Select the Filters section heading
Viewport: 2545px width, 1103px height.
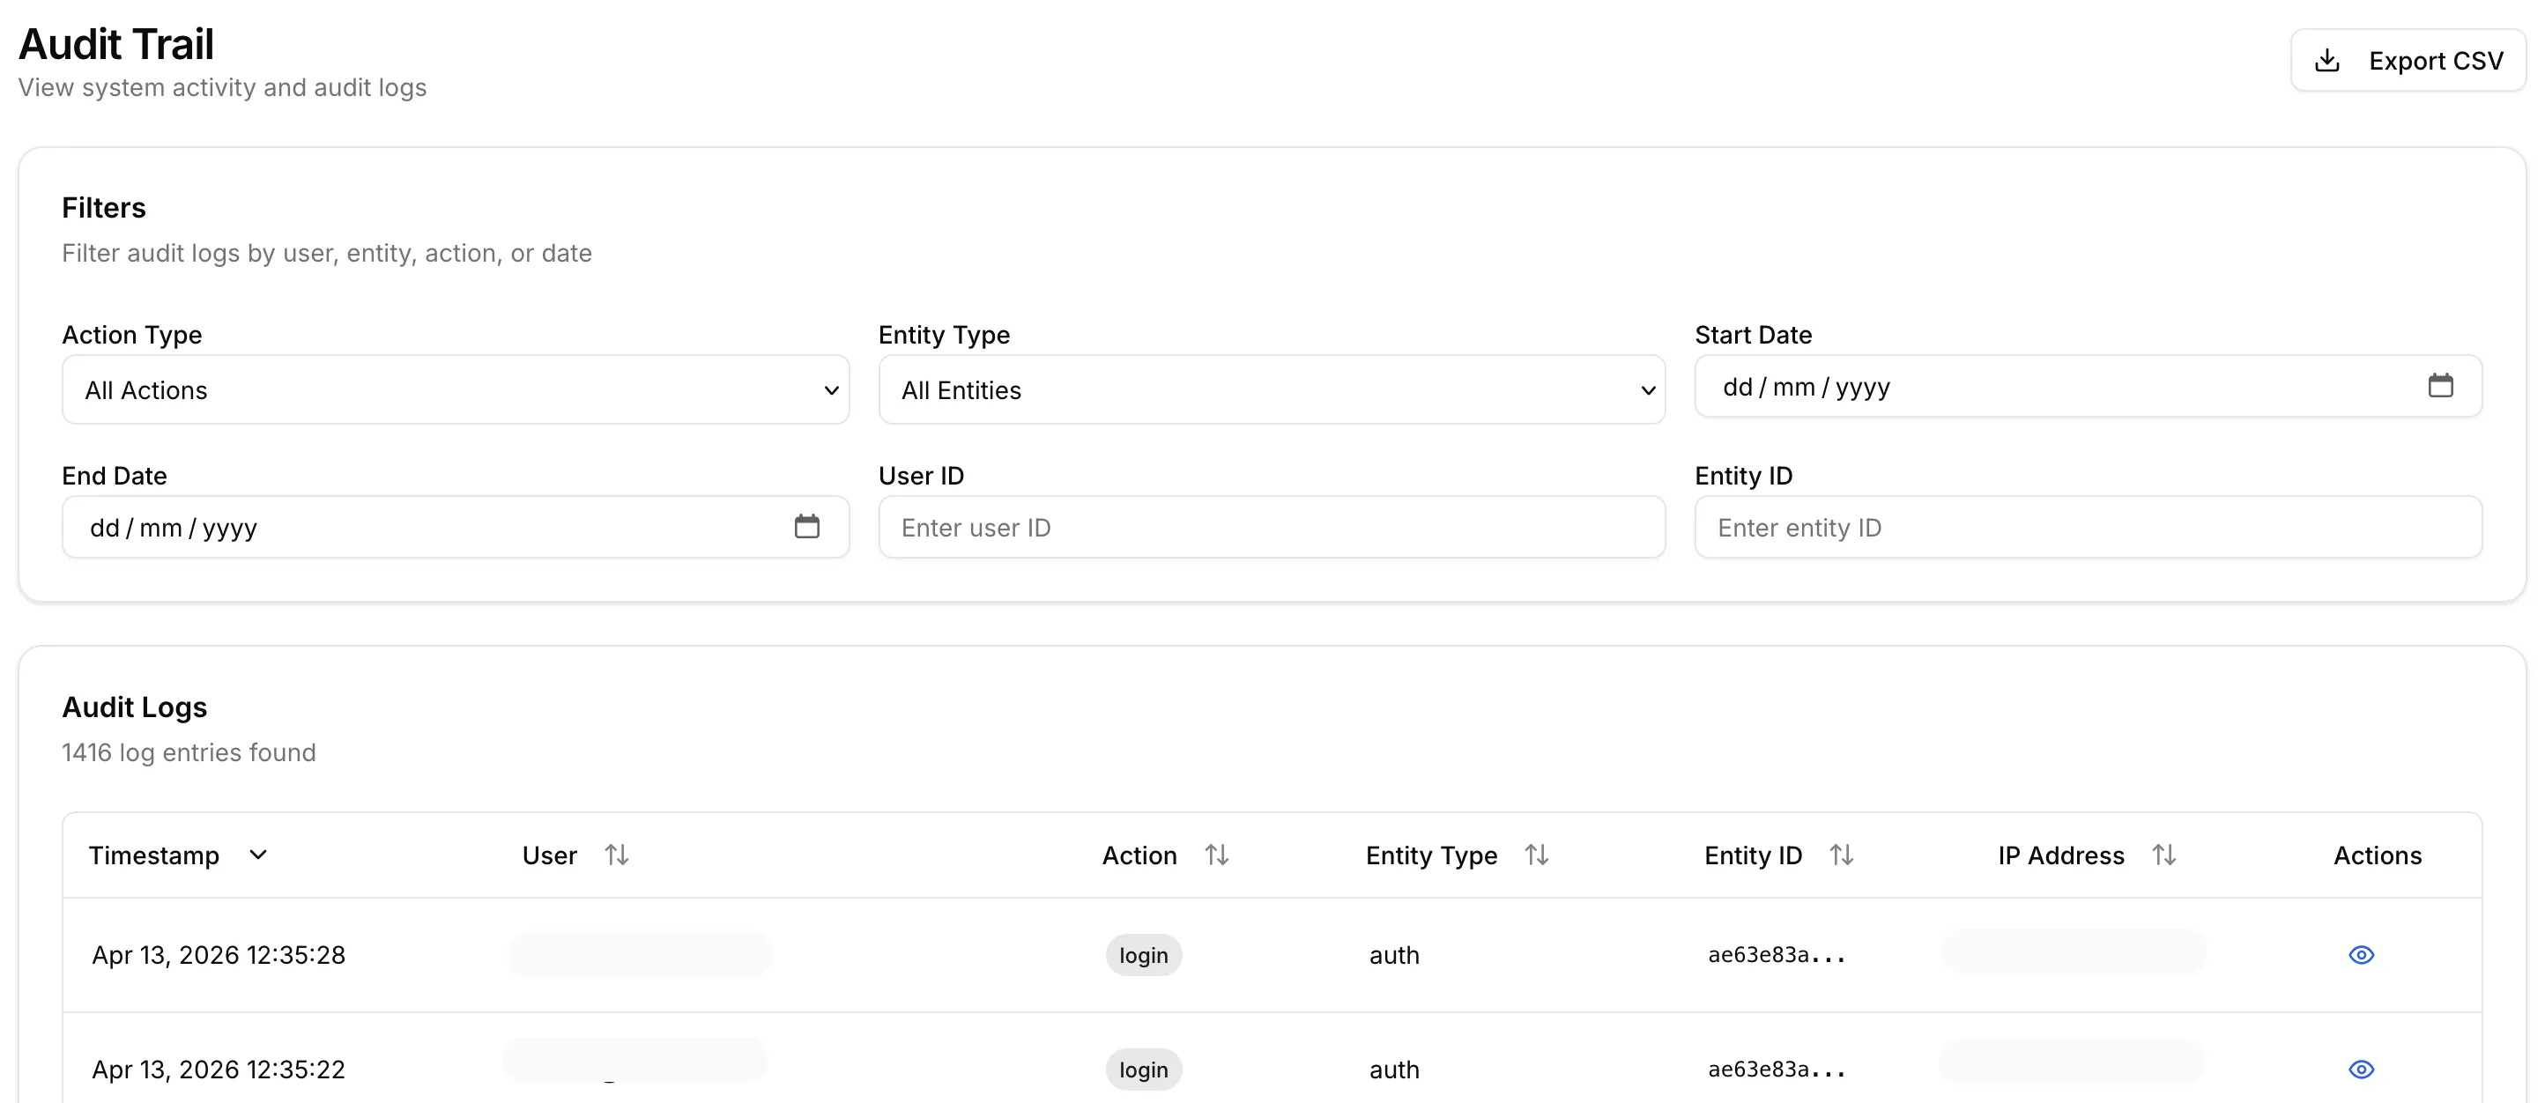(104, 206)
